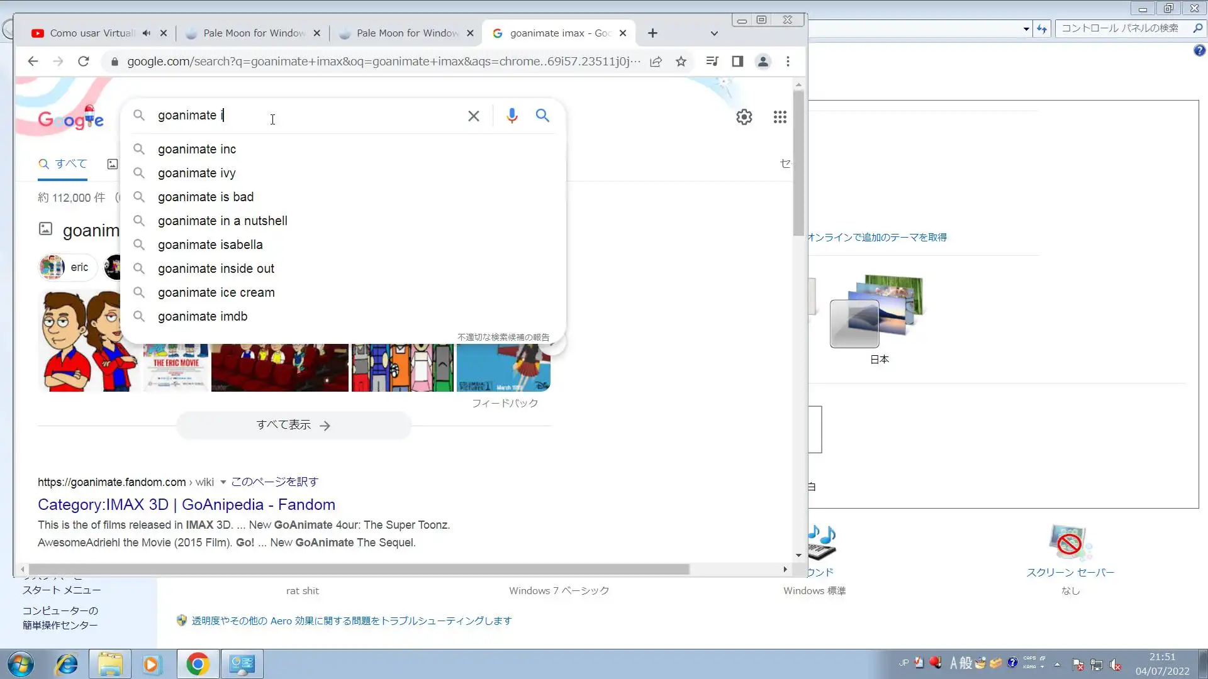This screenshot has height=679, width=1208.
Task: Open dropdown next to fandom wiki URL
Action: tap(223, 482)
